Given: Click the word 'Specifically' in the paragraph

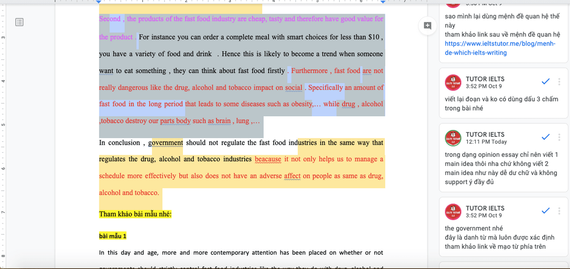Looking at the screenshot, I should coord(325,88).
